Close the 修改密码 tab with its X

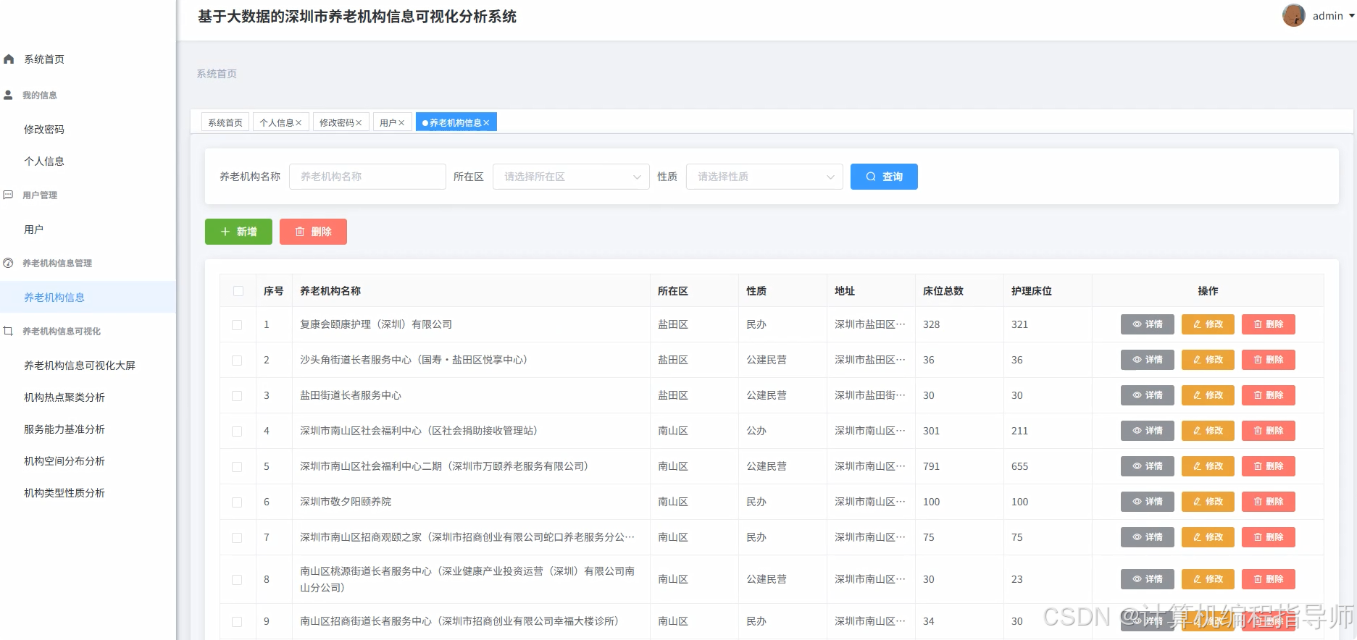pyautogui.click(x=359, y=123)
